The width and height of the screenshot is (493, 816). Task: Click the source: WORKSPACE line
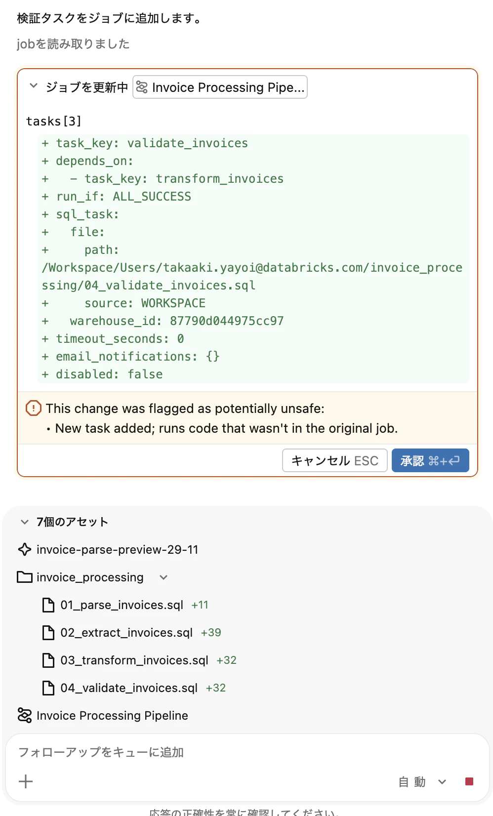pos(123,303)
